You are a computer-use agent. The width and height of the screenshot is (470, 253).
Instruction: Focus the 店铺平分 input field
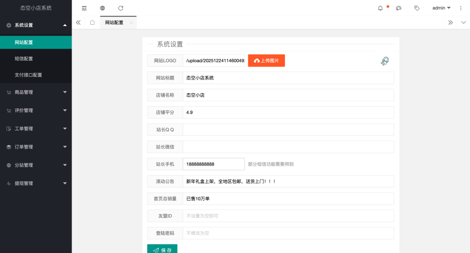(288, 113)
